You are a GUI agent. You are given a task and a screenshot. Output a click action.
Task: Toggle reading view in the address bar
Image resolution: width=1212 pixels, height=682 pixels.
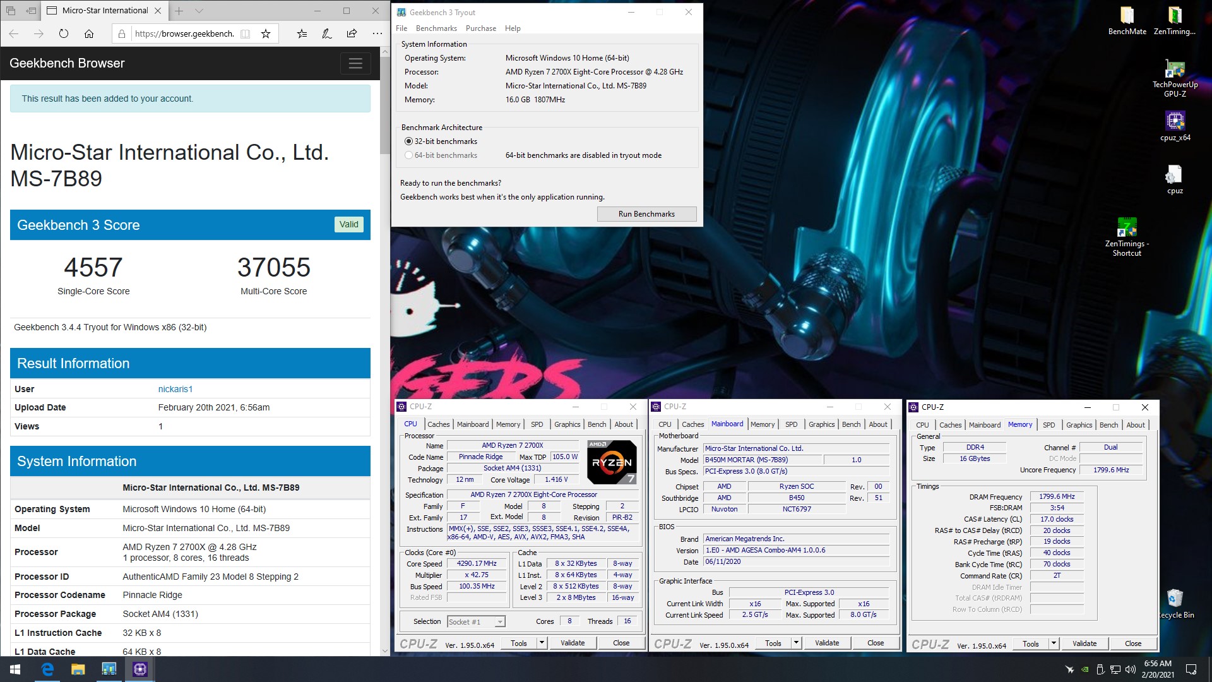click(x=246, y=33)
